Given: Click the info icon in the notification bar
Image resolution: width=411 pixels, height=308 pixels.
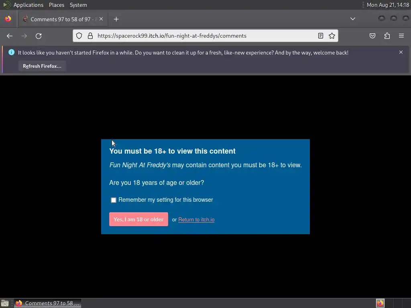Looking at the screenshot, I should (11, 53).
